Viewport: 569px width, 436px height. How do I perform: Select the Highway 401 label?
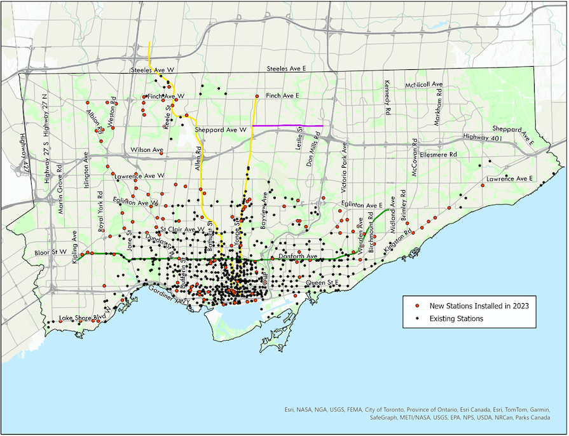pyautogui.click(x=483, y=137)
